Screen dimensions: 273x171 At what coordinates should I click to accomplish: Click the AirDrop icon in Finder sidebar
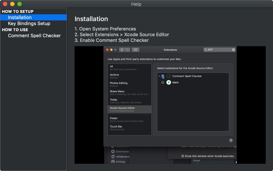click(x=113, y=162)
